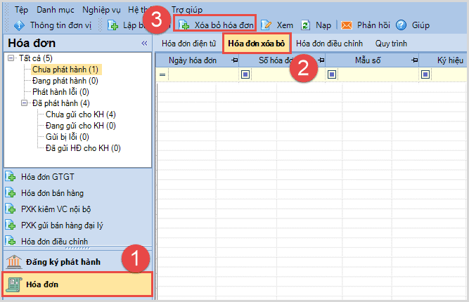Open the Giúp help question icon

click(401, 25)
